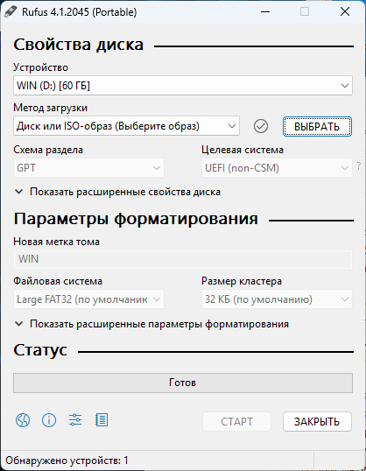
Task: Show the log notepad icon
Action: click(102, 420)
